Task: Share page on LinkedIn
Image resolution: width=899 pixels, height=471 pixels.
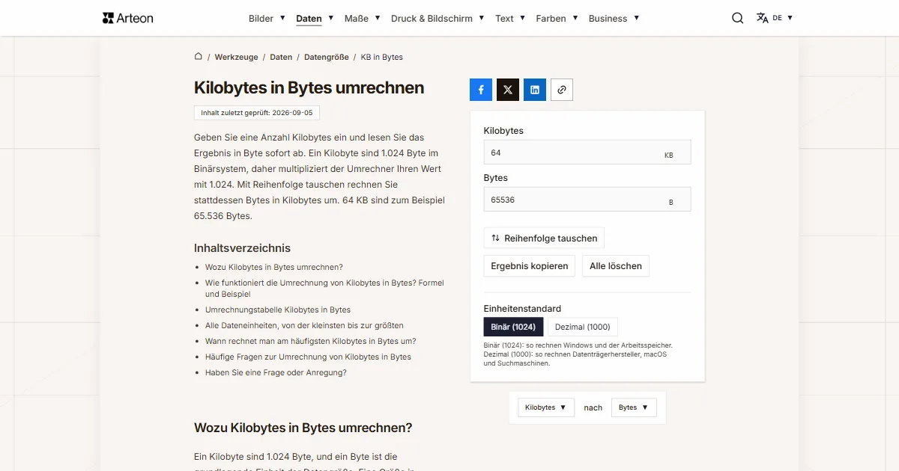Action: 535,90
